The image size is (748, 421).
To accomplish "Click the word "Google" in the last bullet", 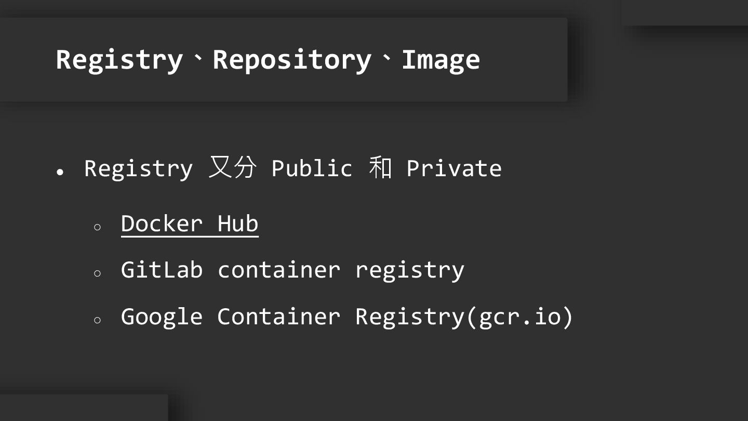I will coord(162,317).
